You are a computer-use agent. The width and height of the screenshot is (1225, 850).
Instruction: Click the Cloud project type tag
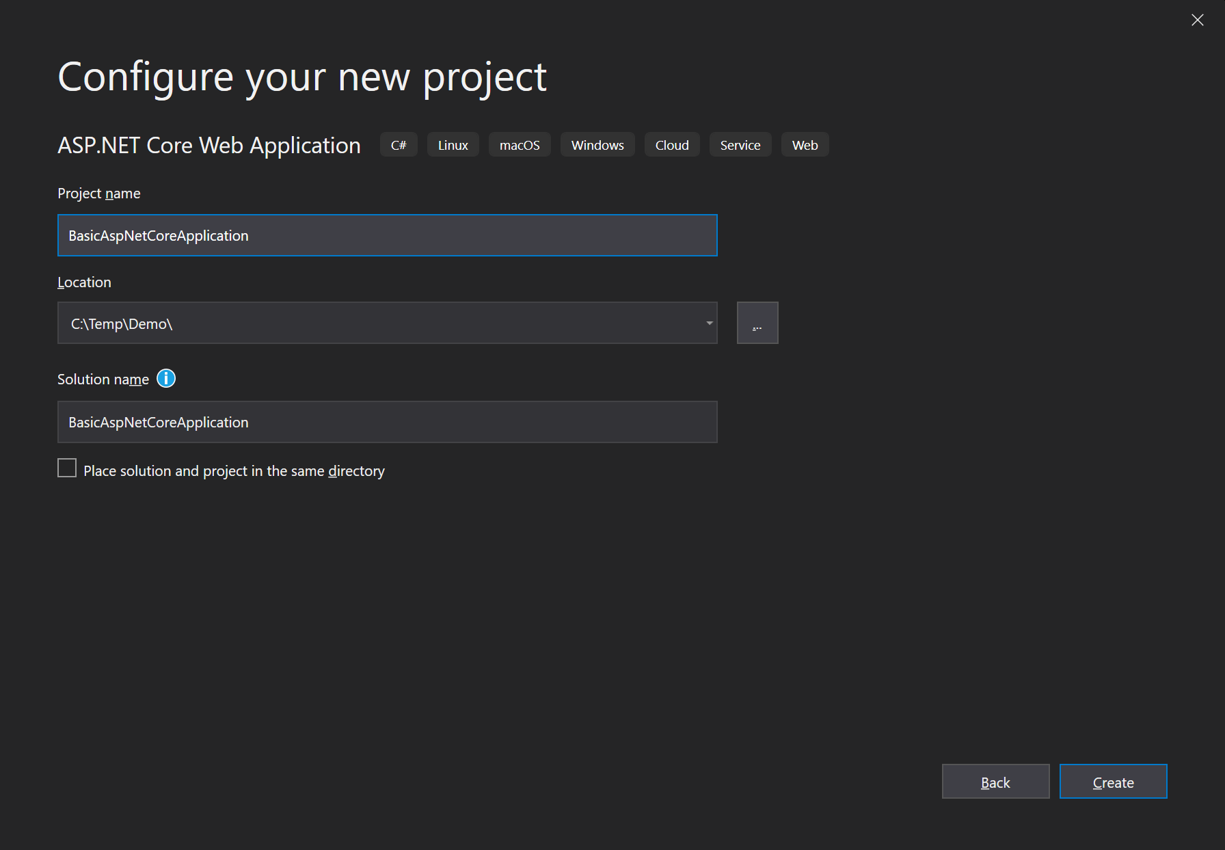pyautogui.click(x=672, y=145)
